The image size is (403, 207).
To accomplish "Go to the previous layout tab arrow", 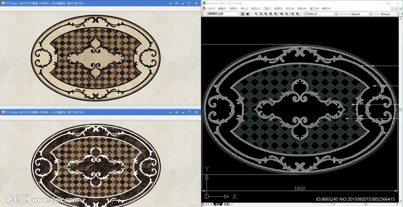I will [x=206, y=204].
